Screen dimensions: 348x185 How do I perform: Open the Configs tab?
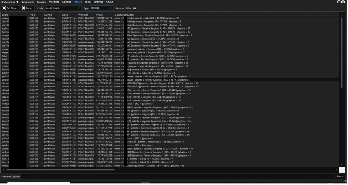pos(66,2)
